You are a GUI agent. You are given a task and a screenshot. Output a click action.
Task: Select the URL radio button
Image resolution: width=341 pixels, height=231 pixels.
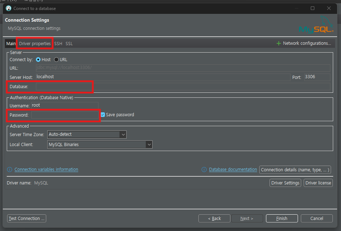click(x=56, y=60)
